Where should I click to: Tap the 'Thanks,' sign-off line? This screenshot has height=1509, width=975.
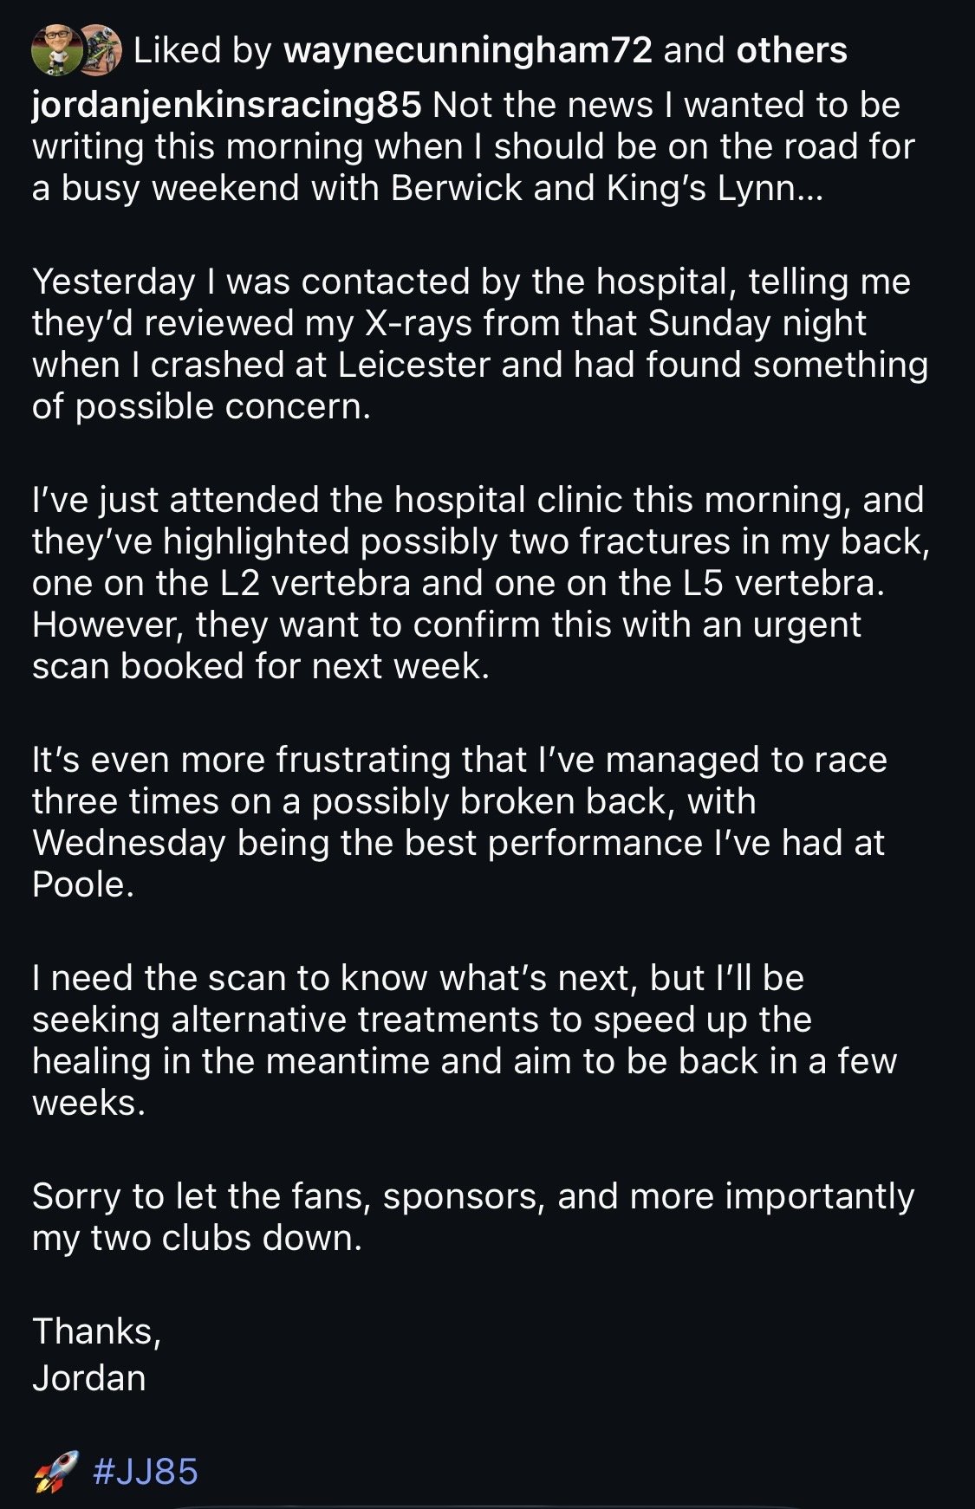(x=97, y=1331)
